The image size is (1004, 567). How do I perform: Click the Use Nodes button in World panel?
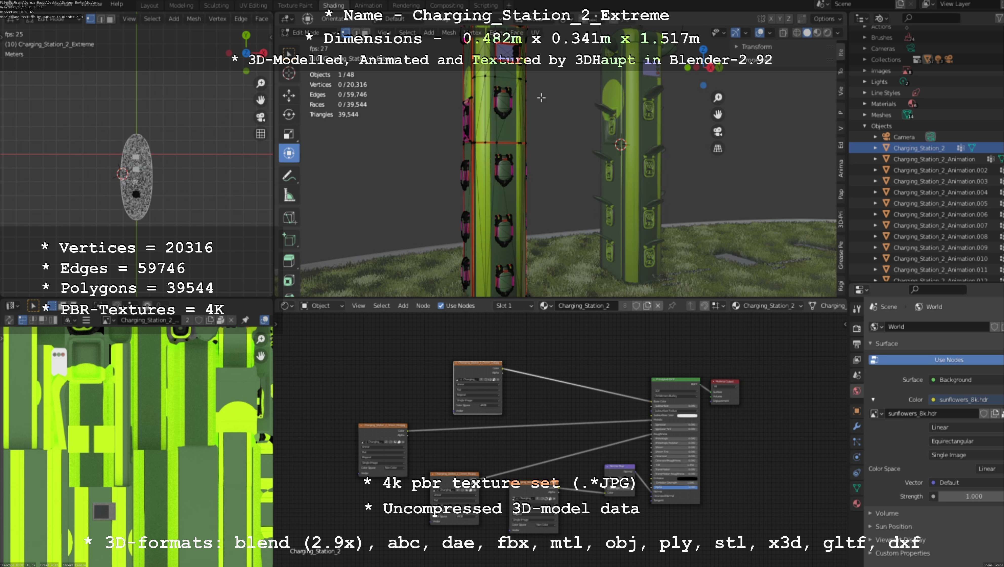pos(937,360)
